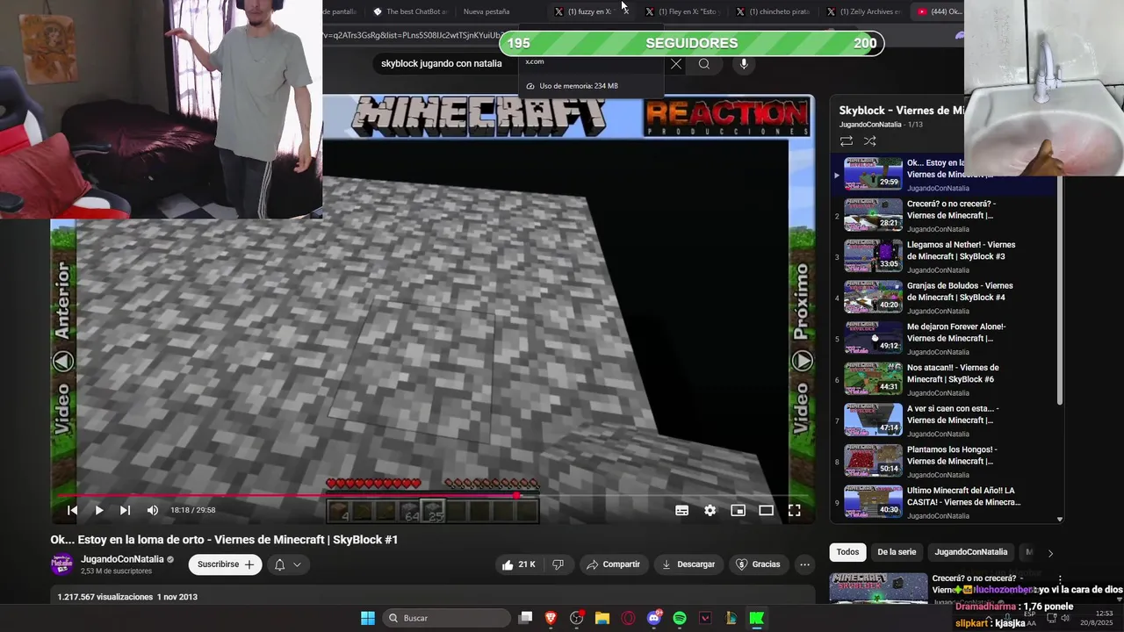Open more actions three-dot menu
The image size is (1124, 632).
coord(804,564)
